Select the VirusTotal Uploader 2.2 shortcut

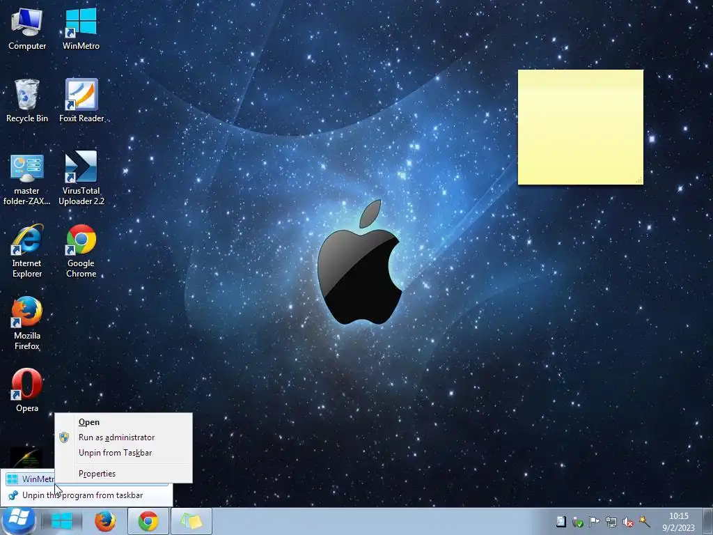pyautogui.click(x=81, y=178)
